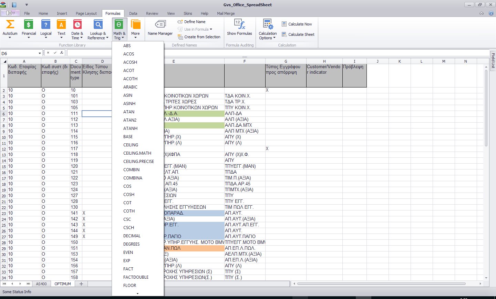Open the More functions dropdown
The image size is (496, 299).
pos(135,29)
